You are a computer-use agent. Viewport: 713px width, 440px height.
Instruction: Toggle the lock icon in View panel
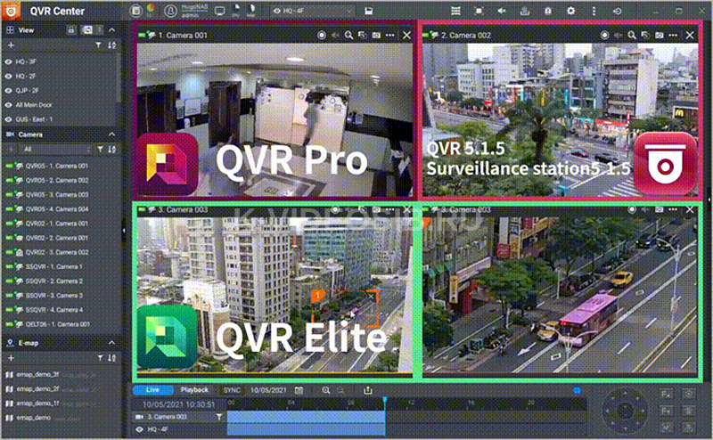click(71, 29)
